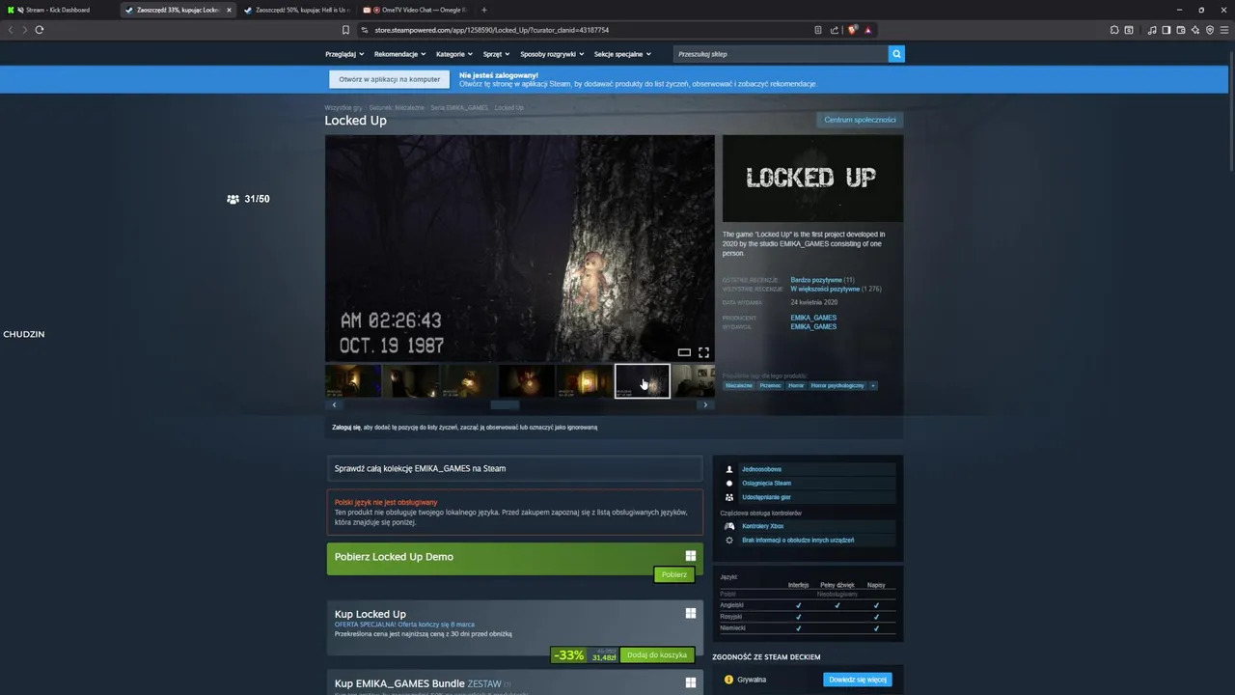Click the Osiągnięcia Steam link
The image size is (1235, 695).
click(766, 483)
